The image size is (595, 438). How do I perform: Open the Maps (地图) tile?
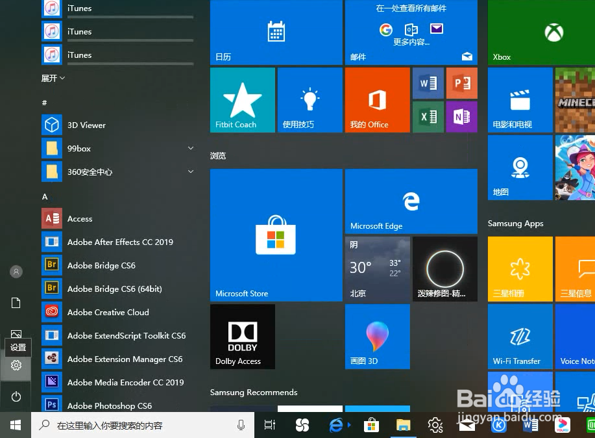point(520,168)
